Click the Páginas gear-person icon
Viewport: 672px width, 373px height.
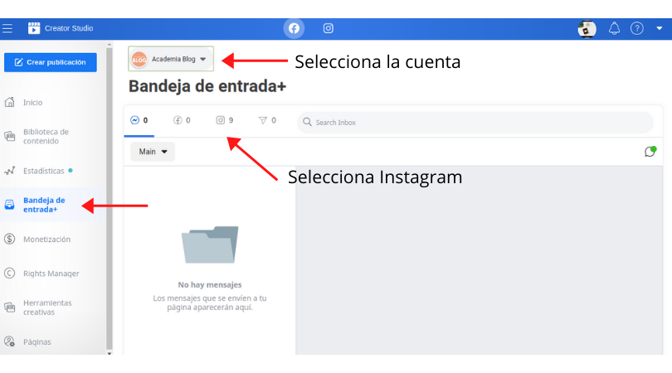pos(10,342)
